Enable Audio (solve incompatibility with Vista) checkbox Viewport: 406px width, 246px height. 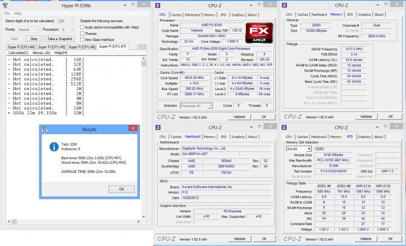click(82, 27)
